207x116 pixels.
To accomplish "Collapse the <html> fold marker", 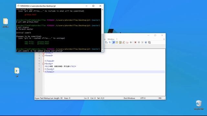I will click(43, 53).
